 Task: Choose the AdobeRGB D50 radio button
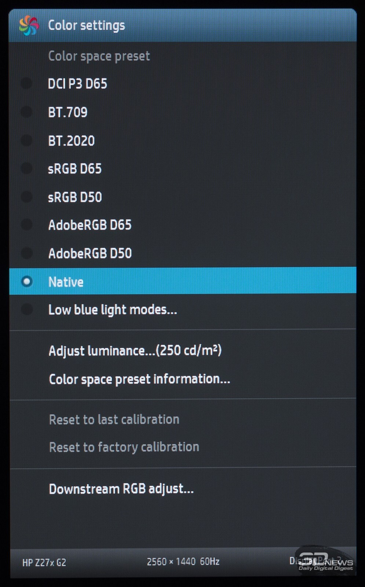pos(27,253)
